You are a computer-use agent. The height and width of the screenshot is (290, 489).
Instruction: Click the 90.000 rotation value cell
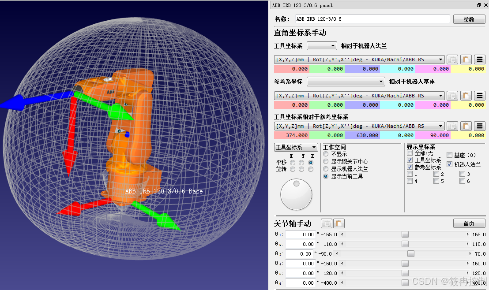[433, 135]
